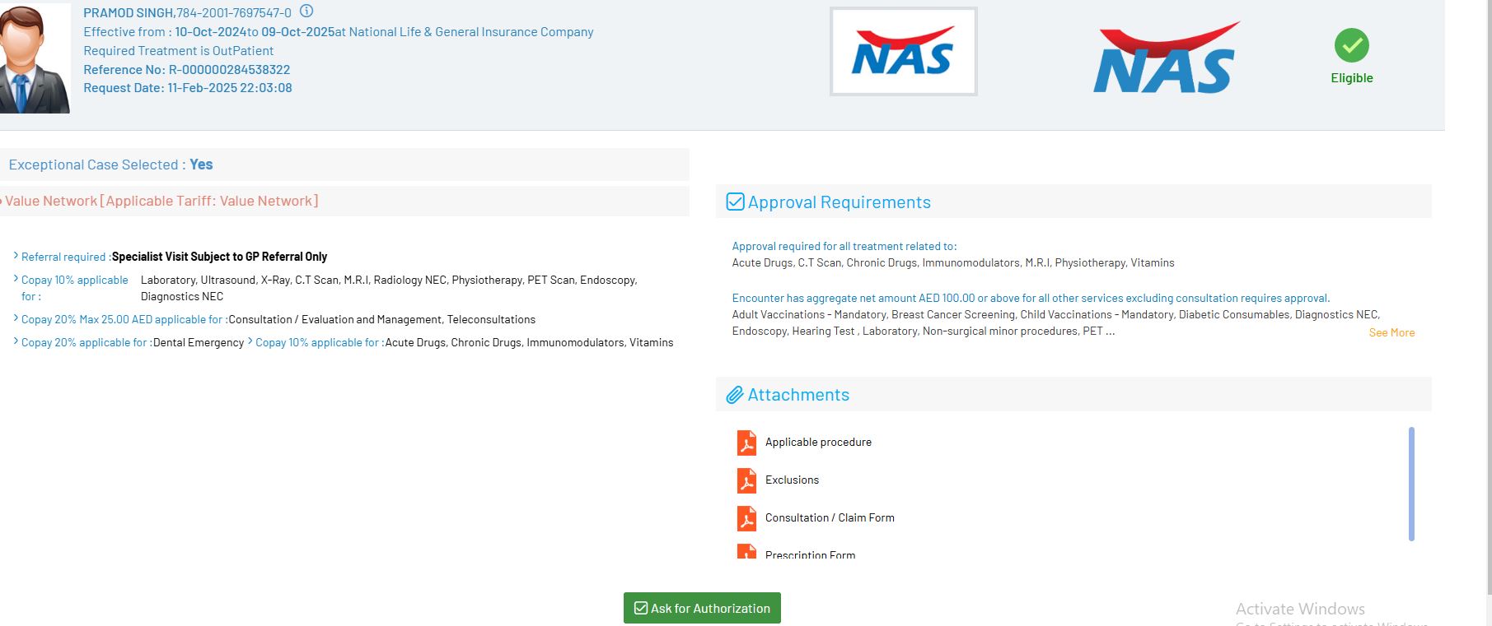Click the large NAS logo
This screenshot has width=1492, height=626.
point(1166,58)
